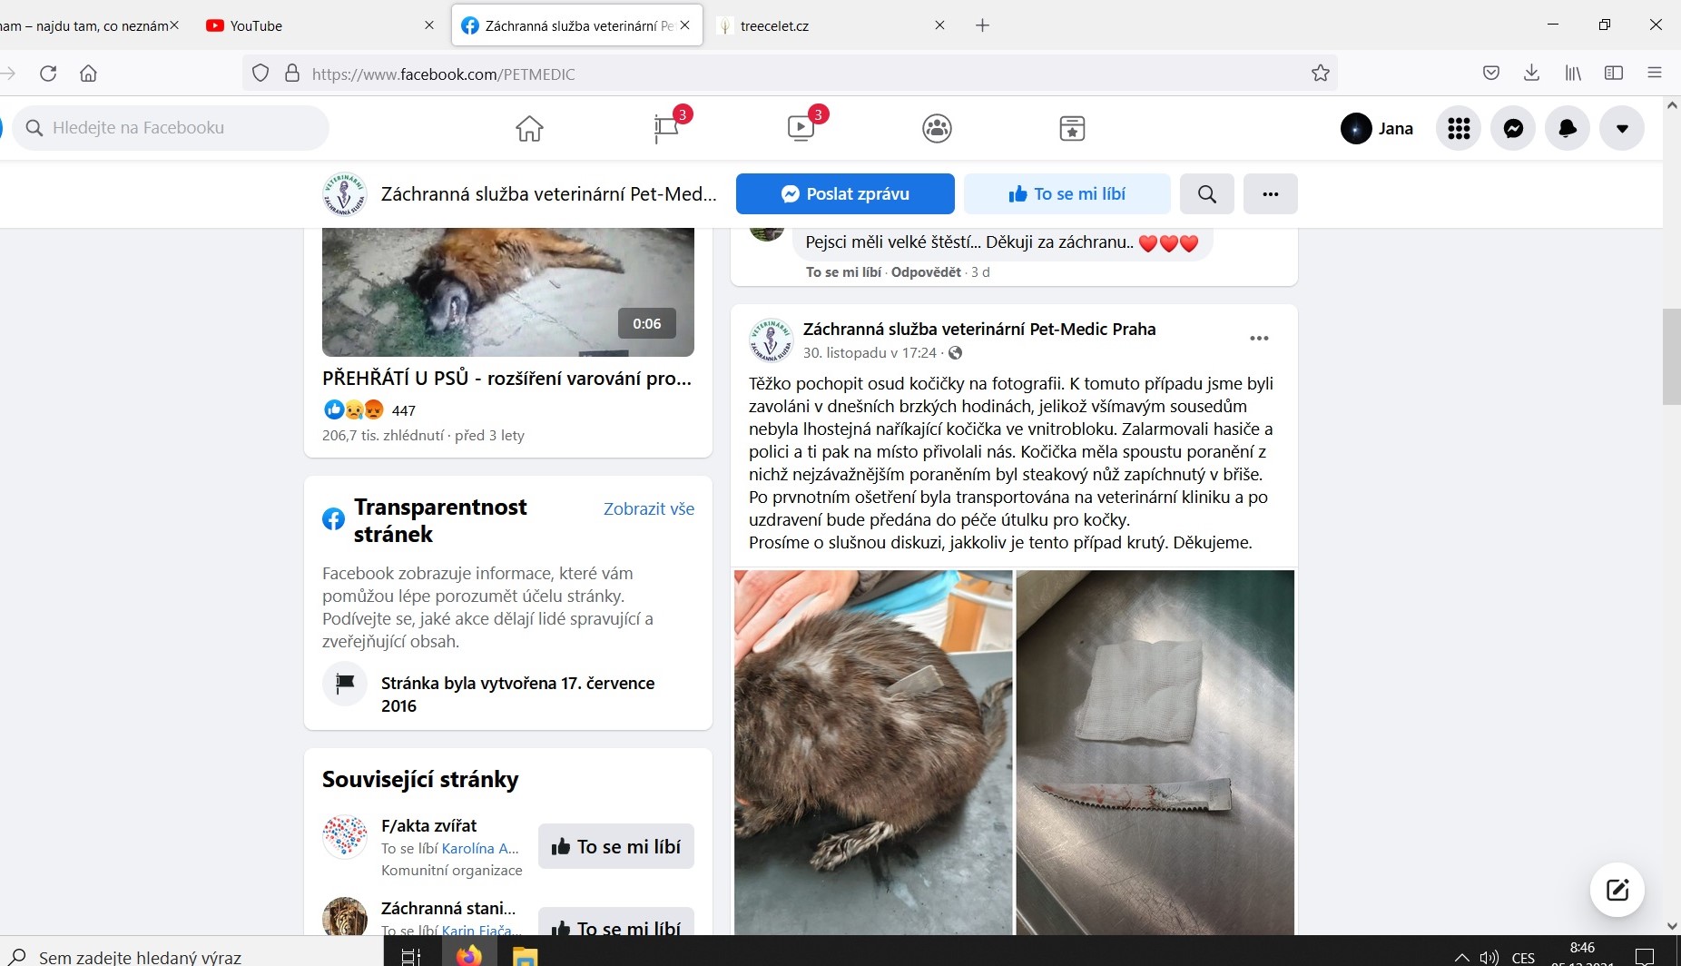
Task: Like the F/akta zvířat related page
Action: tap(616, 846)
